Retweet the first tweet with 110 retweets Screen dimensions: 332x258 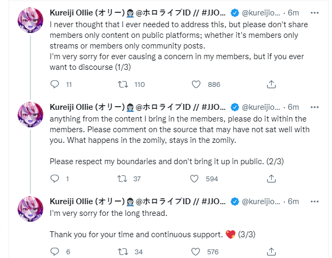(124, 84)
